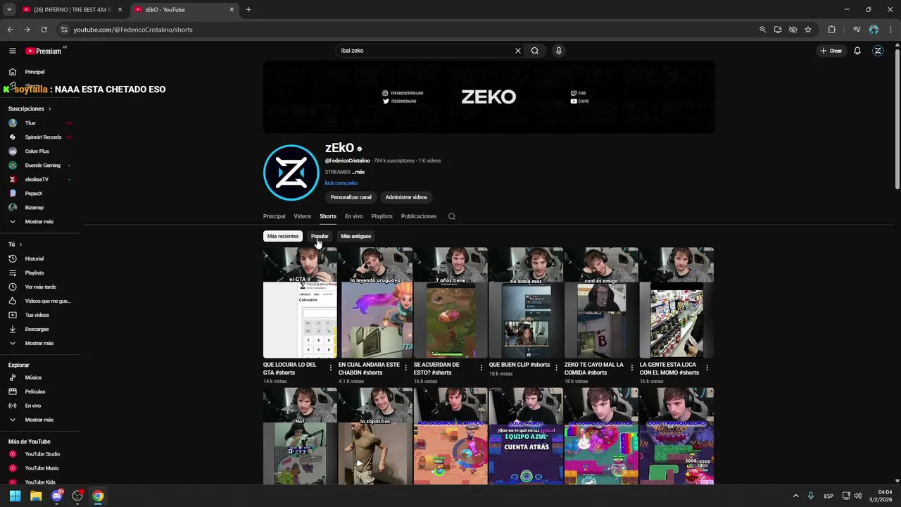Select the Popular filter chip
This screenshot has width=901, height=507.
tap(320, 236)
